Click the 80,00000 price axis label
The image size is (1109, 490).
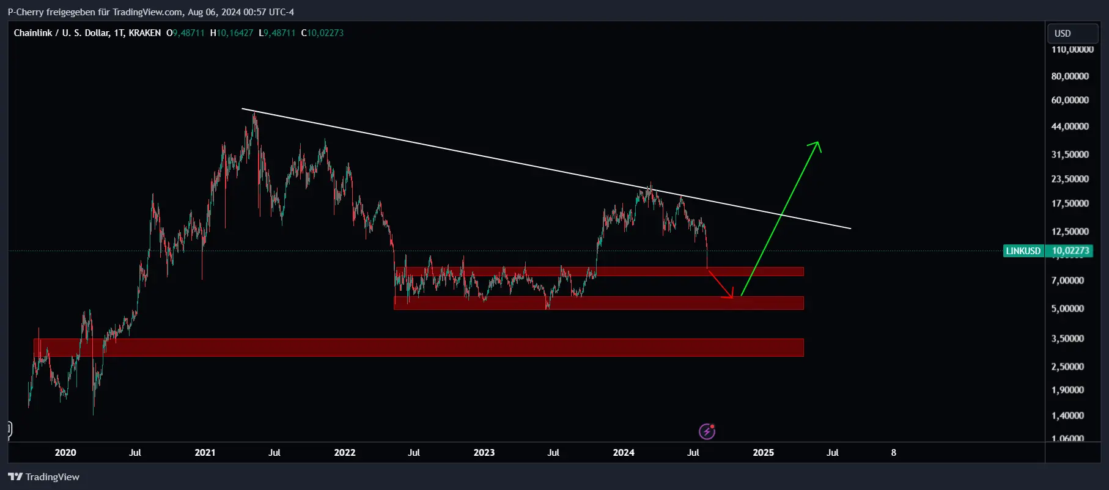pos(1070,76)
